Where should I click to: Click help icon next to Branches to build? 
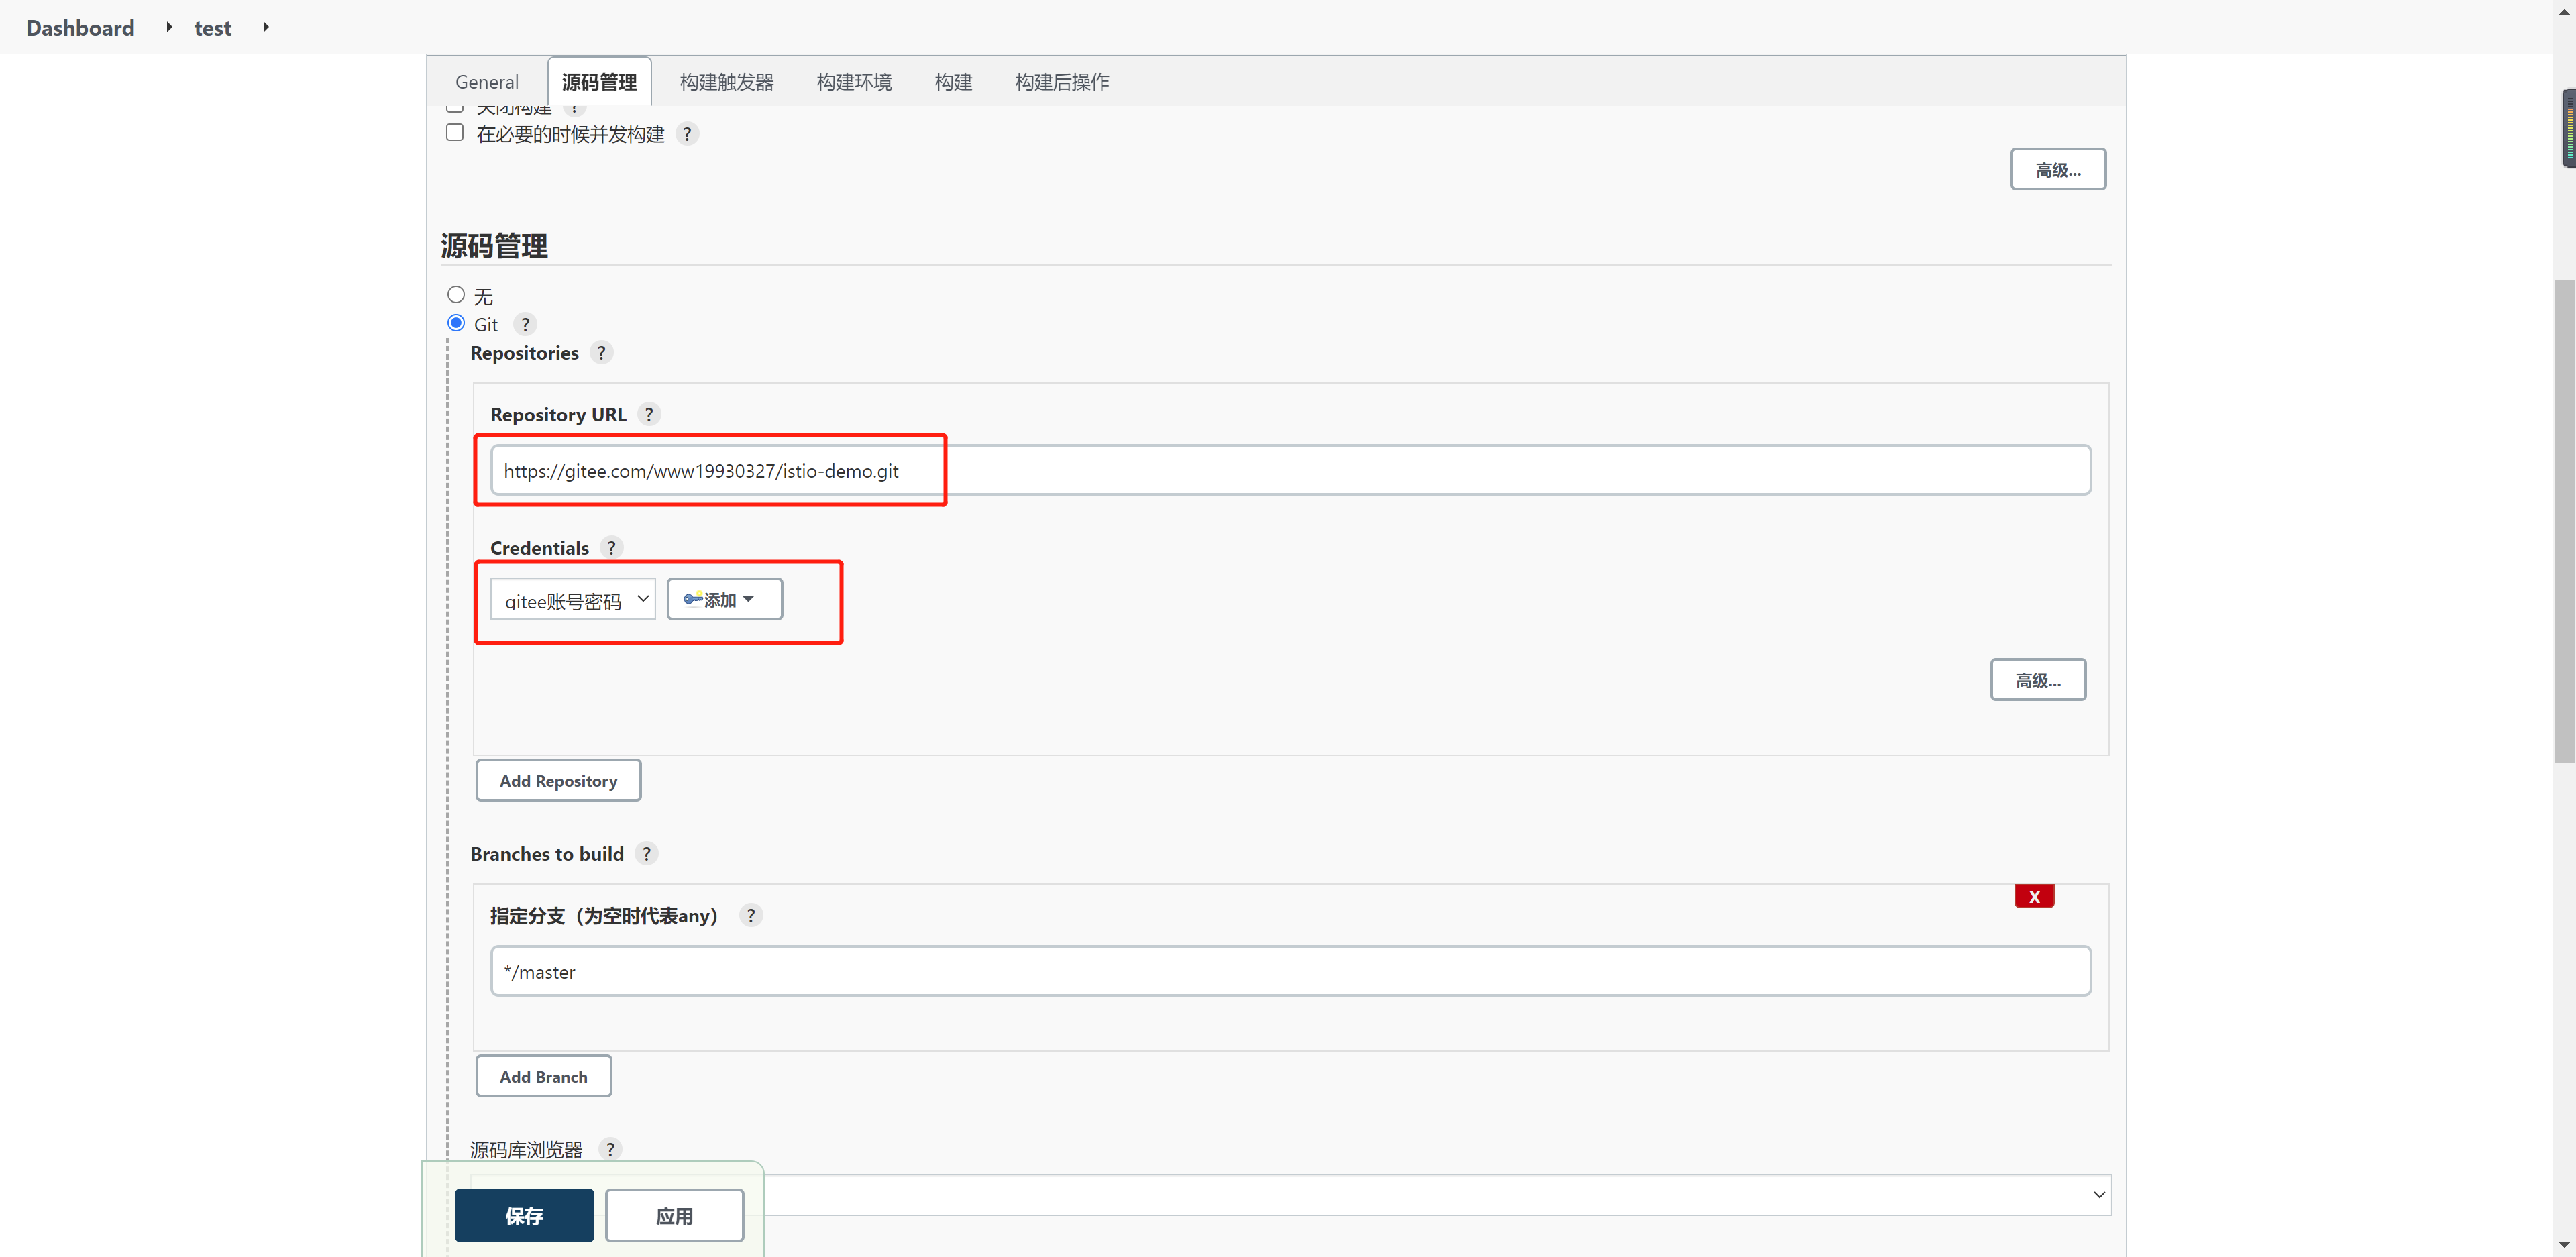click(647, 854)
